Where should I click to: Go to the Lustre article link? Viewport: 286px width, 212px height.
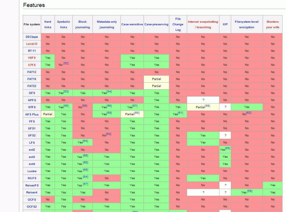pyautogui.click(x=32, y=171)
